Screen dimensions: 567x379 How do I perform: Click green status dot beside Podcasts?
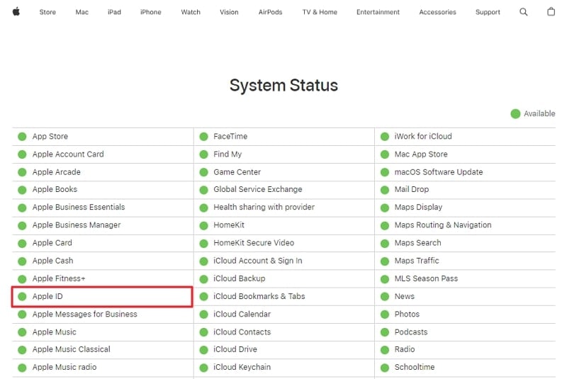(x=385, y=332)
